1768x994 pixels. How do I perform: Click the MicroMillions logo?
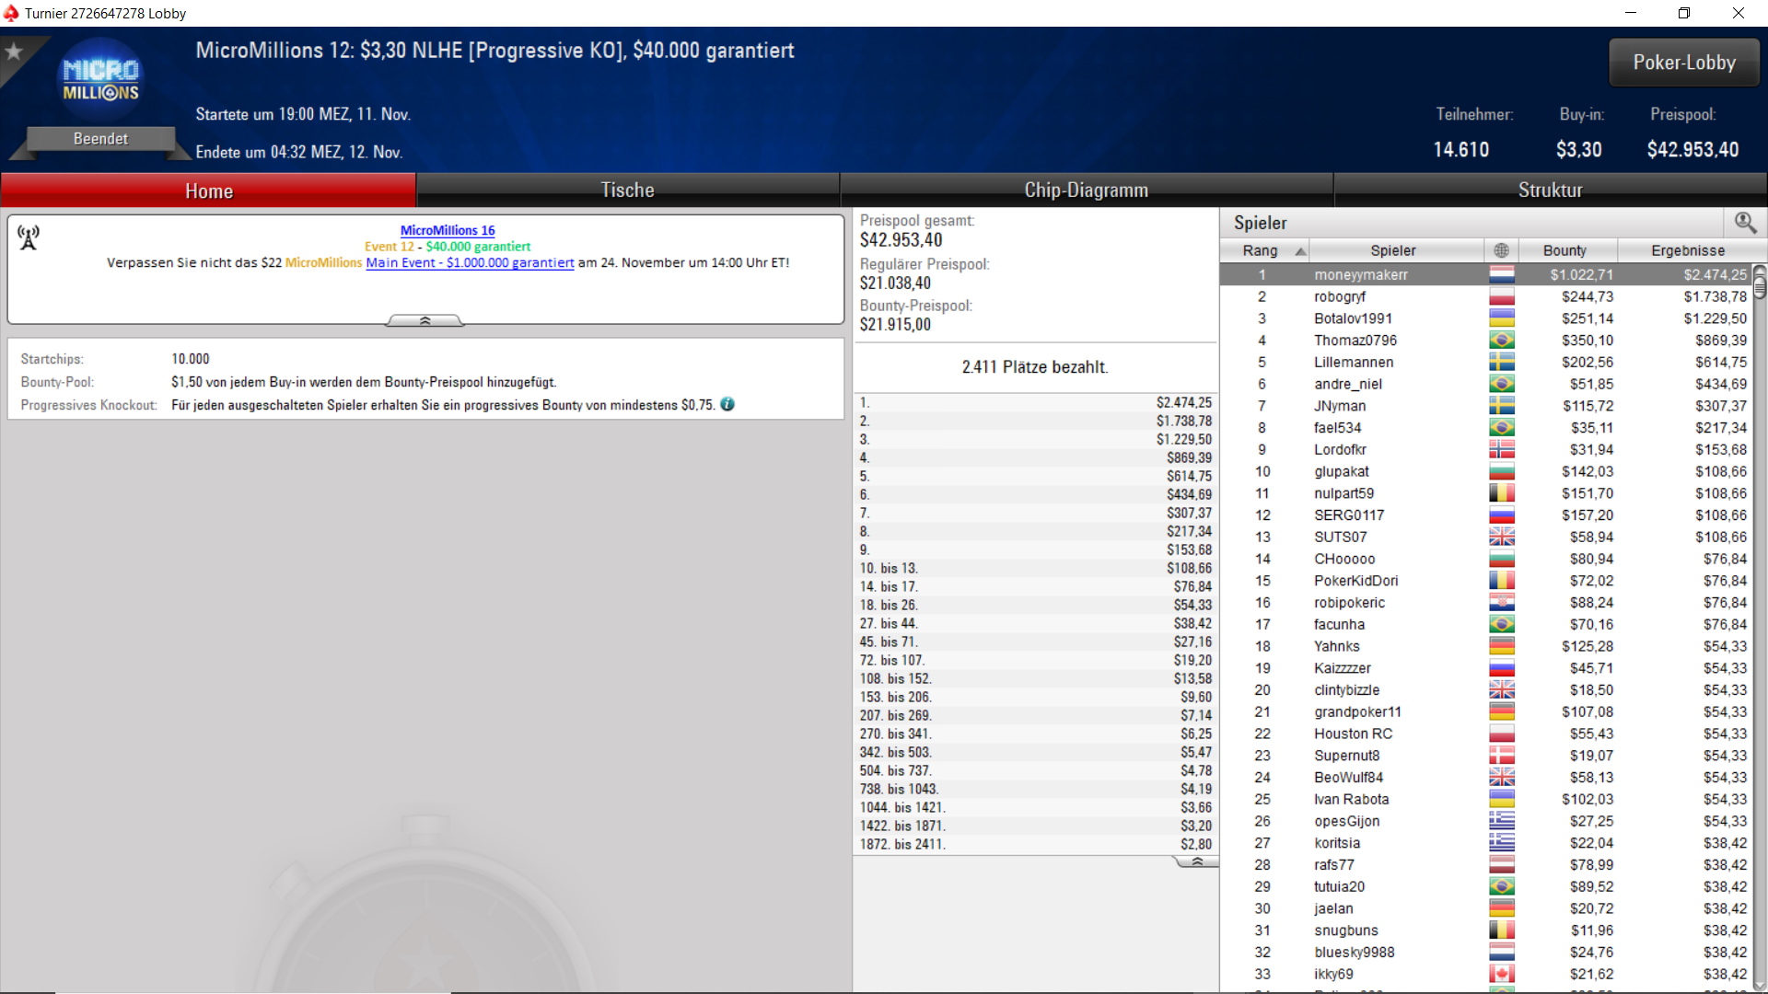click(x=100, y=81)
